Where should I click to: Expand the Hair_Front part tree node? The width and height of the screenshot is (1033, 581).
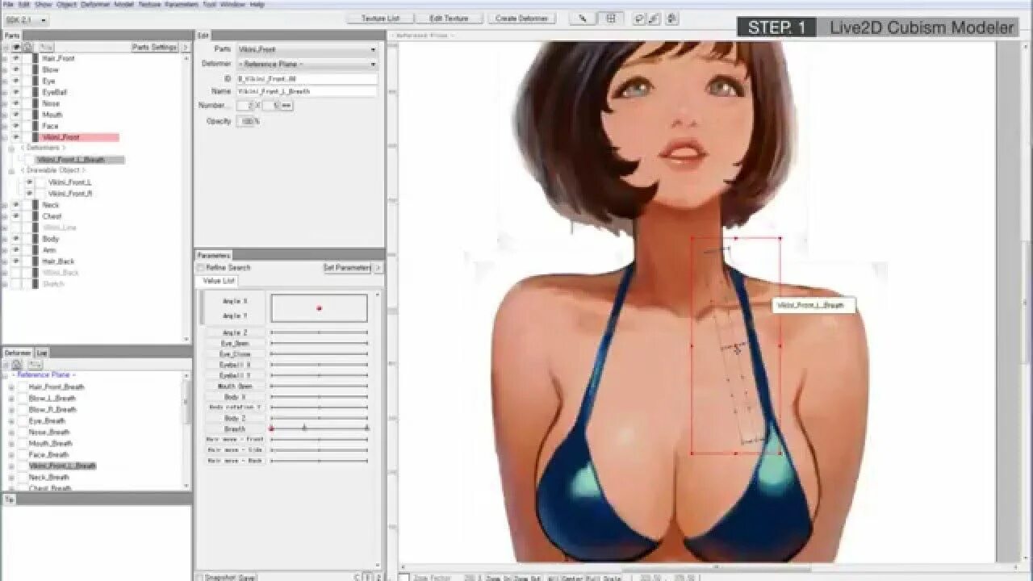tap(5, 58)
